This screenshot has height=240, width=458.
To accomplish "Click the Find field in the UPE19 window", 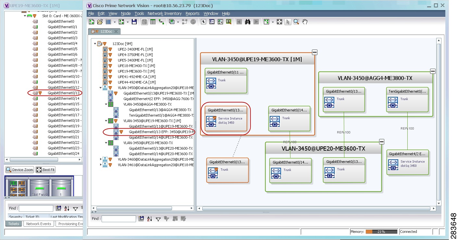I will pyautogui.click(x=36, y=209).
